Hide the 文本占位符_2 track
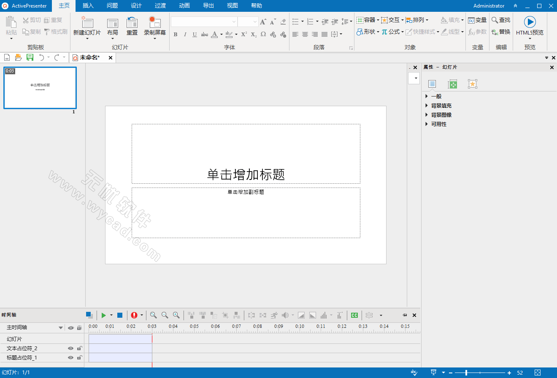This screenshot has height=378, width=557. tap(71, 348)
